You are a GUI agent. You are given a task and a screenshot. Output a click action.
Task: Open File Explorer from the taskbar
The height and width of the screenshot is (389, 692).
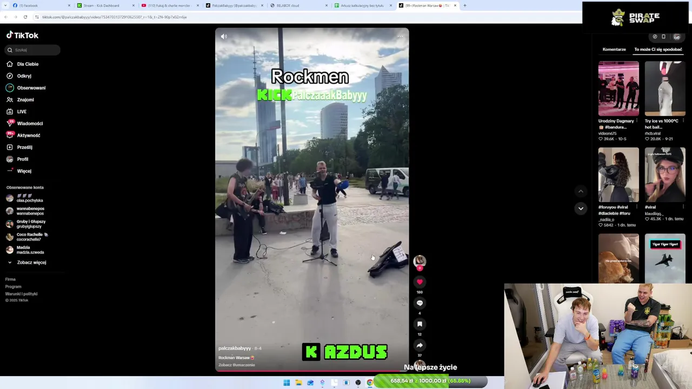point(298,383)
